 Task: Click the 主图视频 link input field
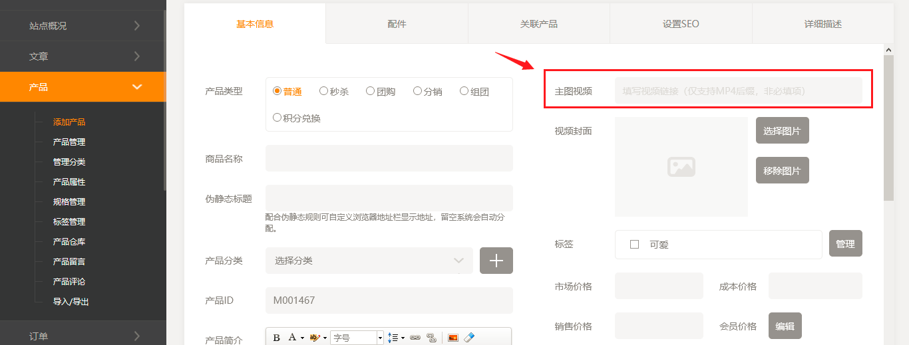(738, 90)
